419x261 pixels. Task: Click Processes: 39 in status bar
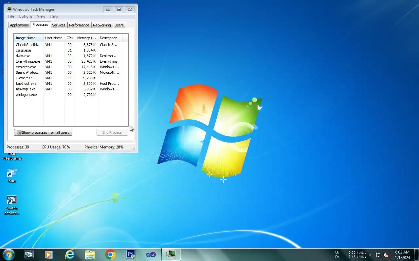18,147
